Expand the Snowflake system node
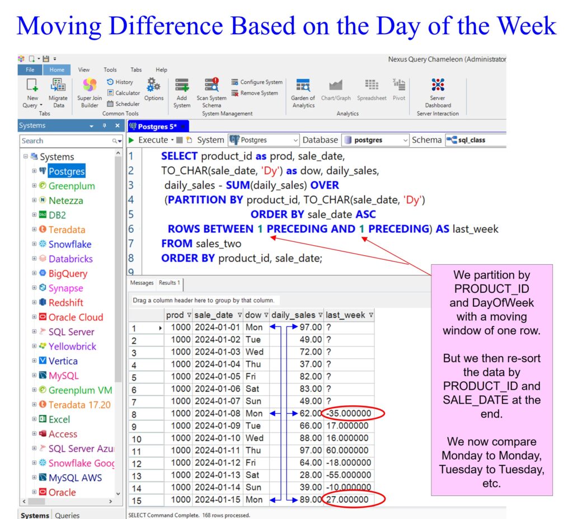The image size is (573, 519). click(x=35, y=244)
